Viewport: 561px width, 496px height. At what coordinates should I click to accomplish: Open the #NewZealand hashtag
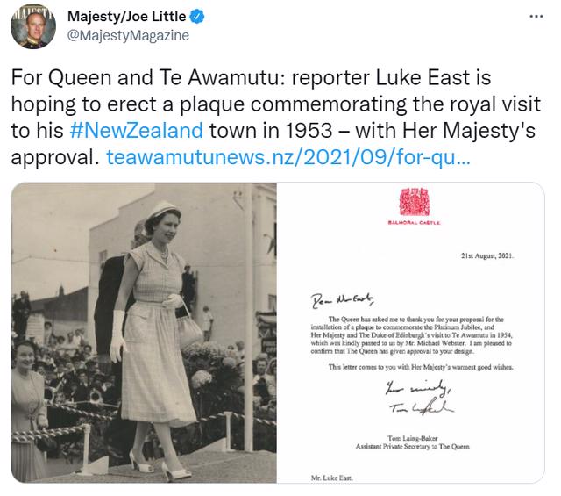[x=137, y=130]
